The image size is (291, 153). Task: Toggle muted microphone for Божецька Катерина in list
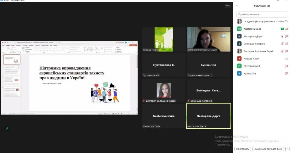point(282,44)
